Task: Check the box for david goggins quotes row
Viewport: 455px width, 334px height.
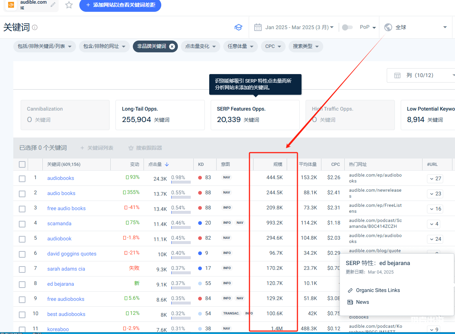Action: click(x=22, y=254)
